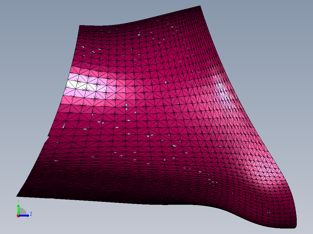Click the small step notch on left mesh edge
This screenshot has width=313, height=234.
(48, 136)
